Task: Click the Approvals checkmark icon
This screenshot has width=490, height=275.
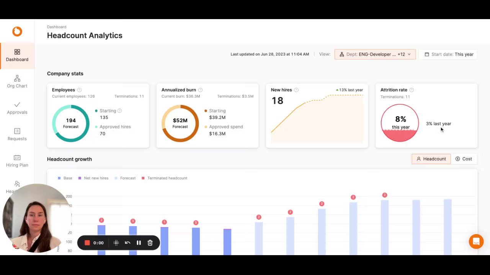Action: click(x=17, y=105)
